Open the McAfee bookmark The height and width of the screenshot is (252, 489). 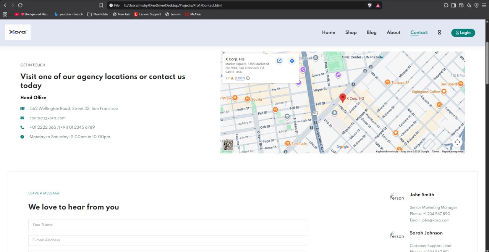(193, 14)
